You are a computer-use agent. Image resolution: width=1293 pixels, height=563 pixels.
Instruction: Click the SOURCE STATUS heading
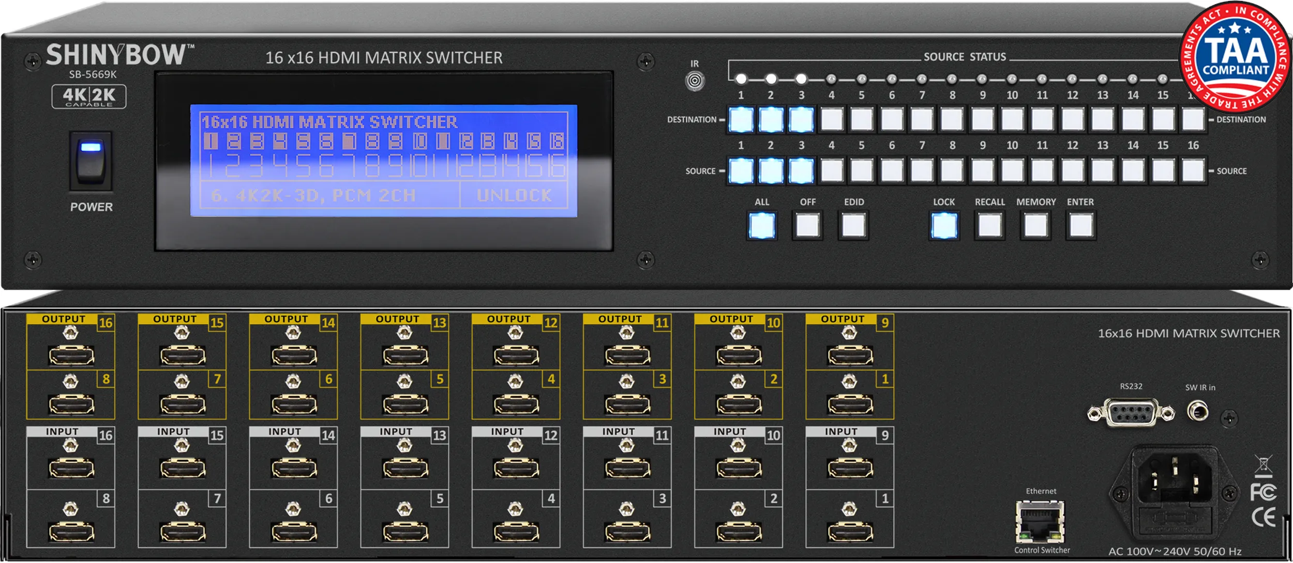[965, 57]
